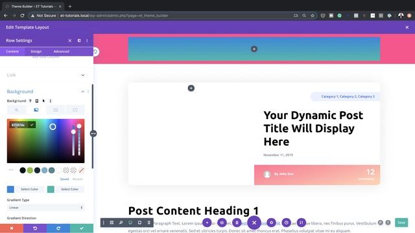This screenshot has width=415, height=233.
Task: Open portability import export button
Action: pyautogui.click(x=301, y=223)
